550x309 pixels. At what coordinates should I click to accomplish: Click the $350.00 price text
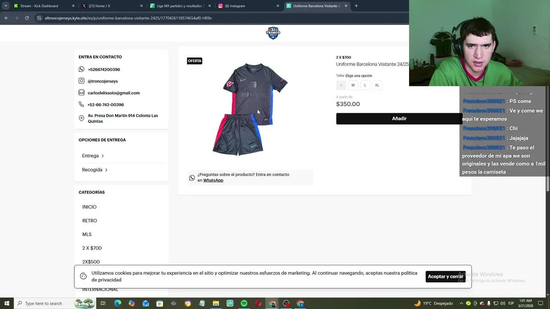[348, 104]
